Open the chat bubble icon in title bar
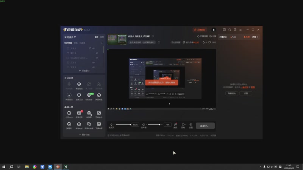 tap(224, 30)
